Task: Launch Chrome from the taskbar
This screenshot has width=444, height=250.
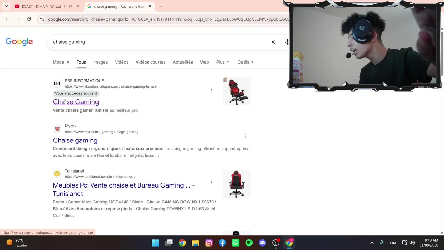Action: (x=182, y=243)
